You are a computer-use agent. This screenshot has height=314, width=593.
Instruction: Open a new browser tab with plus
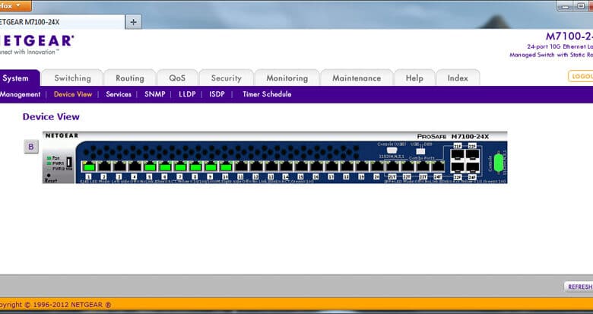tap(133, 22)
